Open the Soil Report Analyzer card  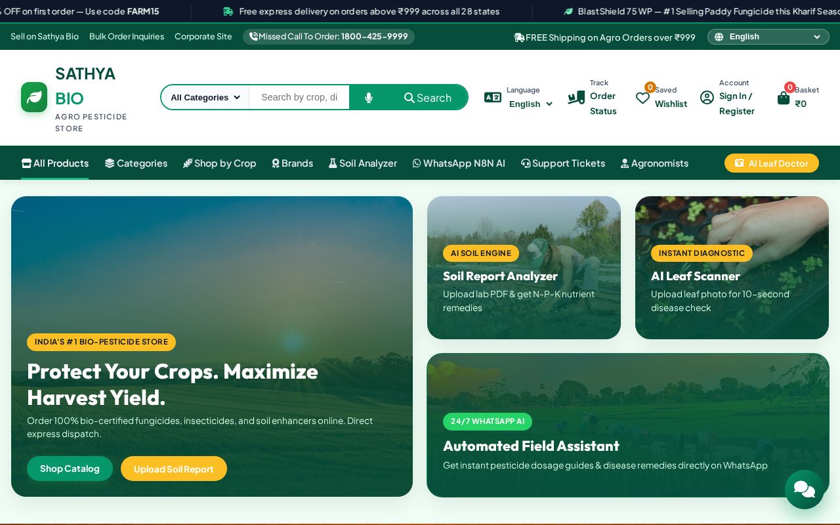tap(524, 268)
